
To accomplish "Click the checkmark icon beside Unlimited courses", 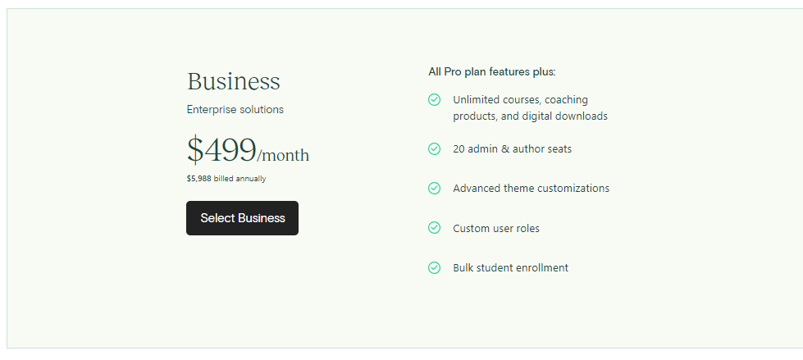I will [x=435, y=100].
